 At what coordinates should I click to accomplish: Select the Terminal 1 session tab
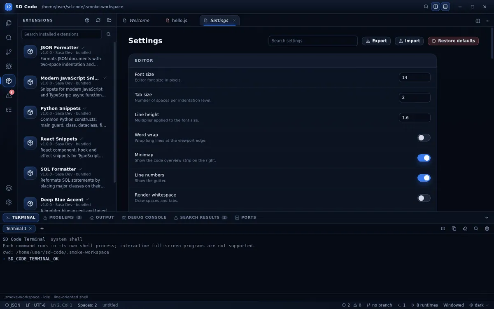19,229
